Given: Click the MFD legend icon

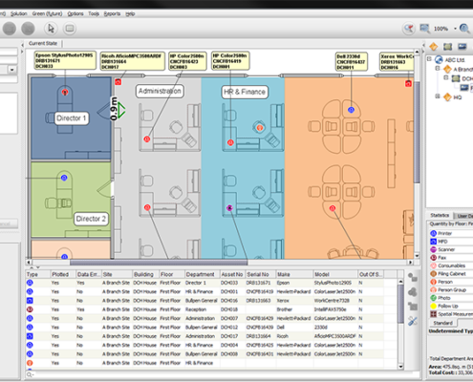Looking at the screenshot, I should click(x=433, y=242).
